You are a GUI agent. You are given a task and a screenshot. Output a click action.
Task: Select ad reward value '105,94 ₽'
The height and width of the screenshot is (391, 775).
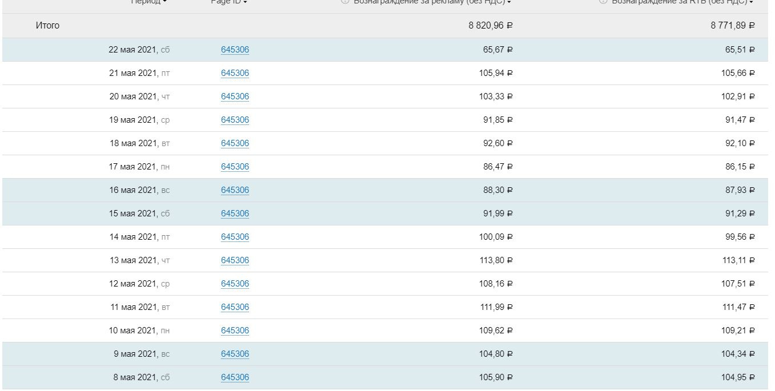coord(496,73)
